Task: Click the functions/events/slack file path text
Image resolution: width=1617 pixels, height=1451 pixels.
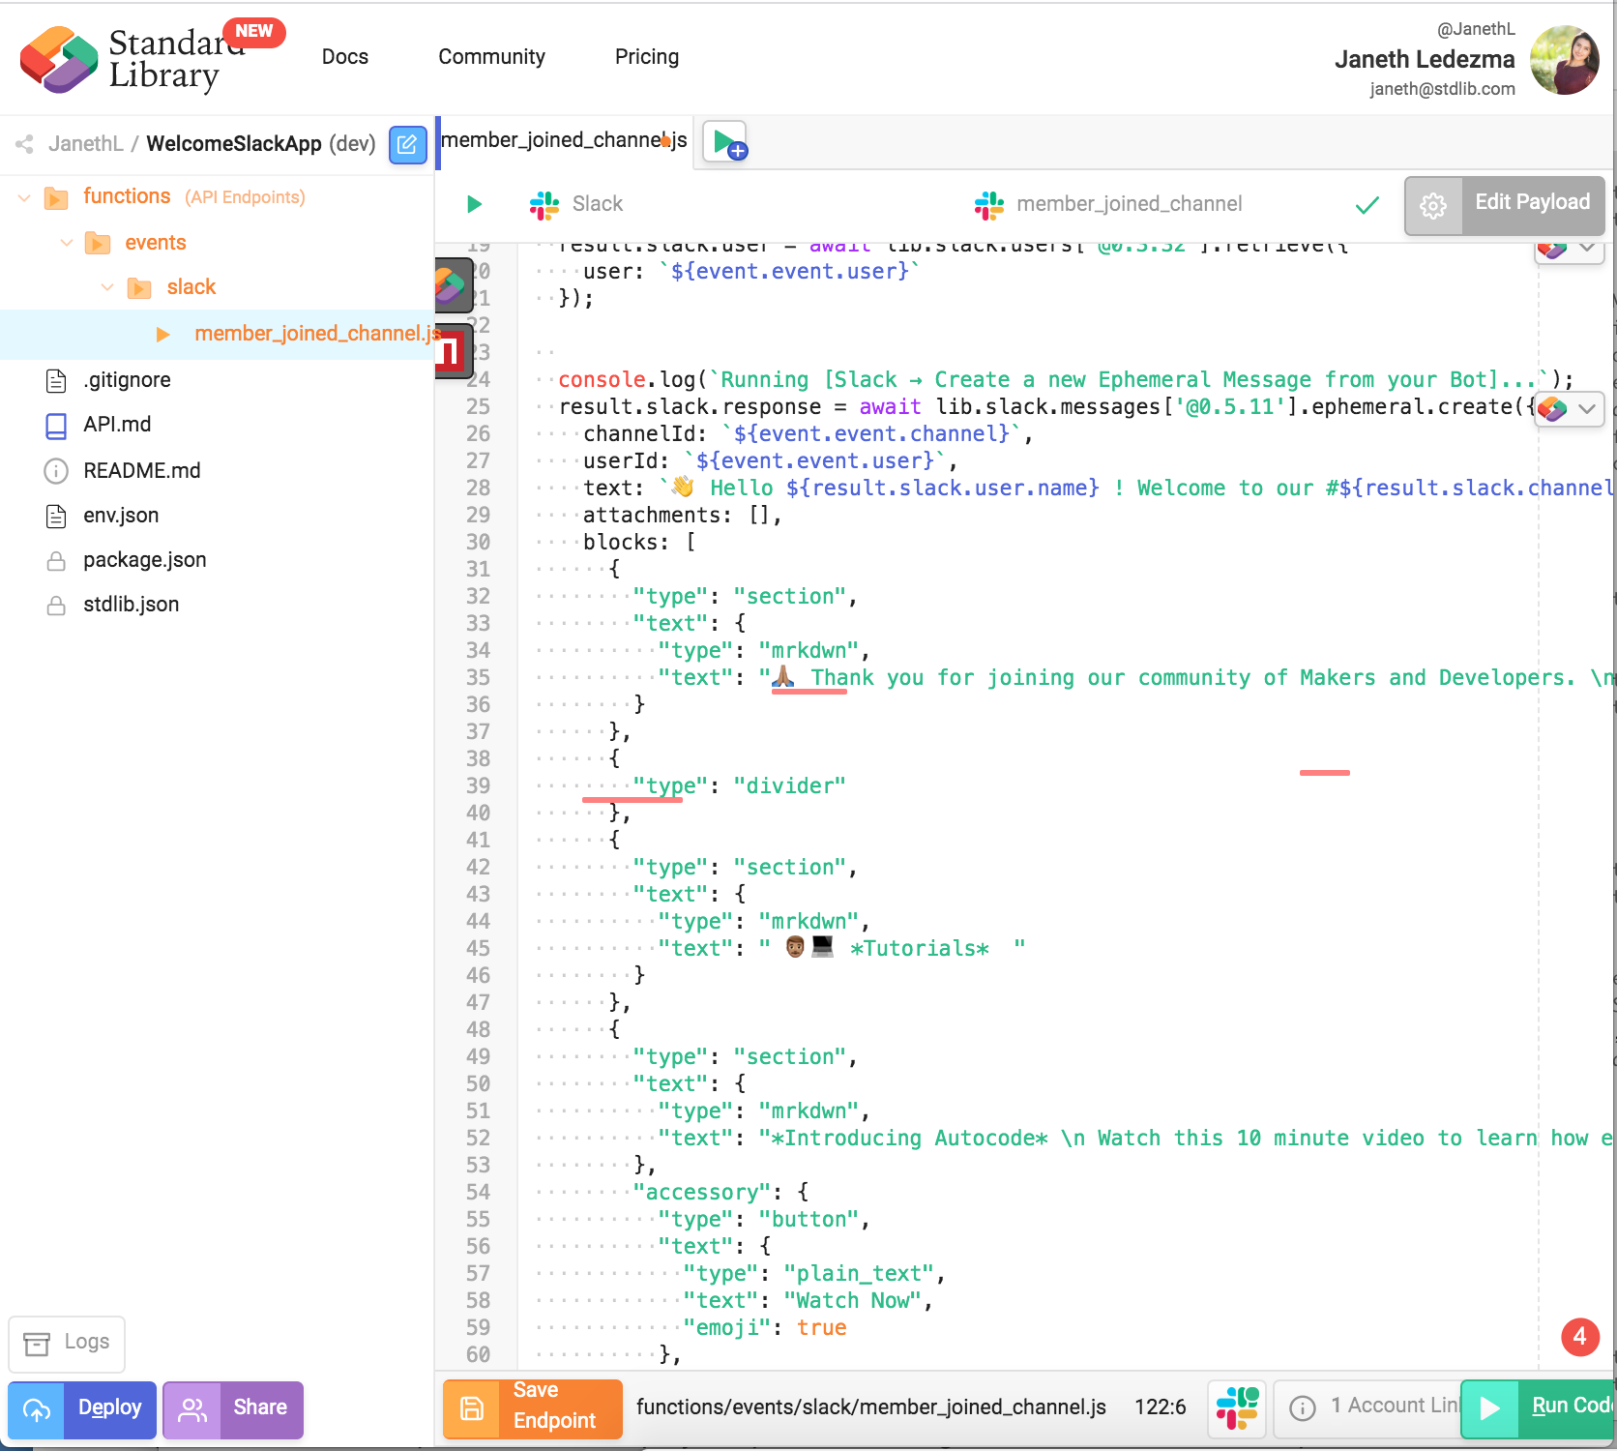Action: click(x=871, y=1408)
